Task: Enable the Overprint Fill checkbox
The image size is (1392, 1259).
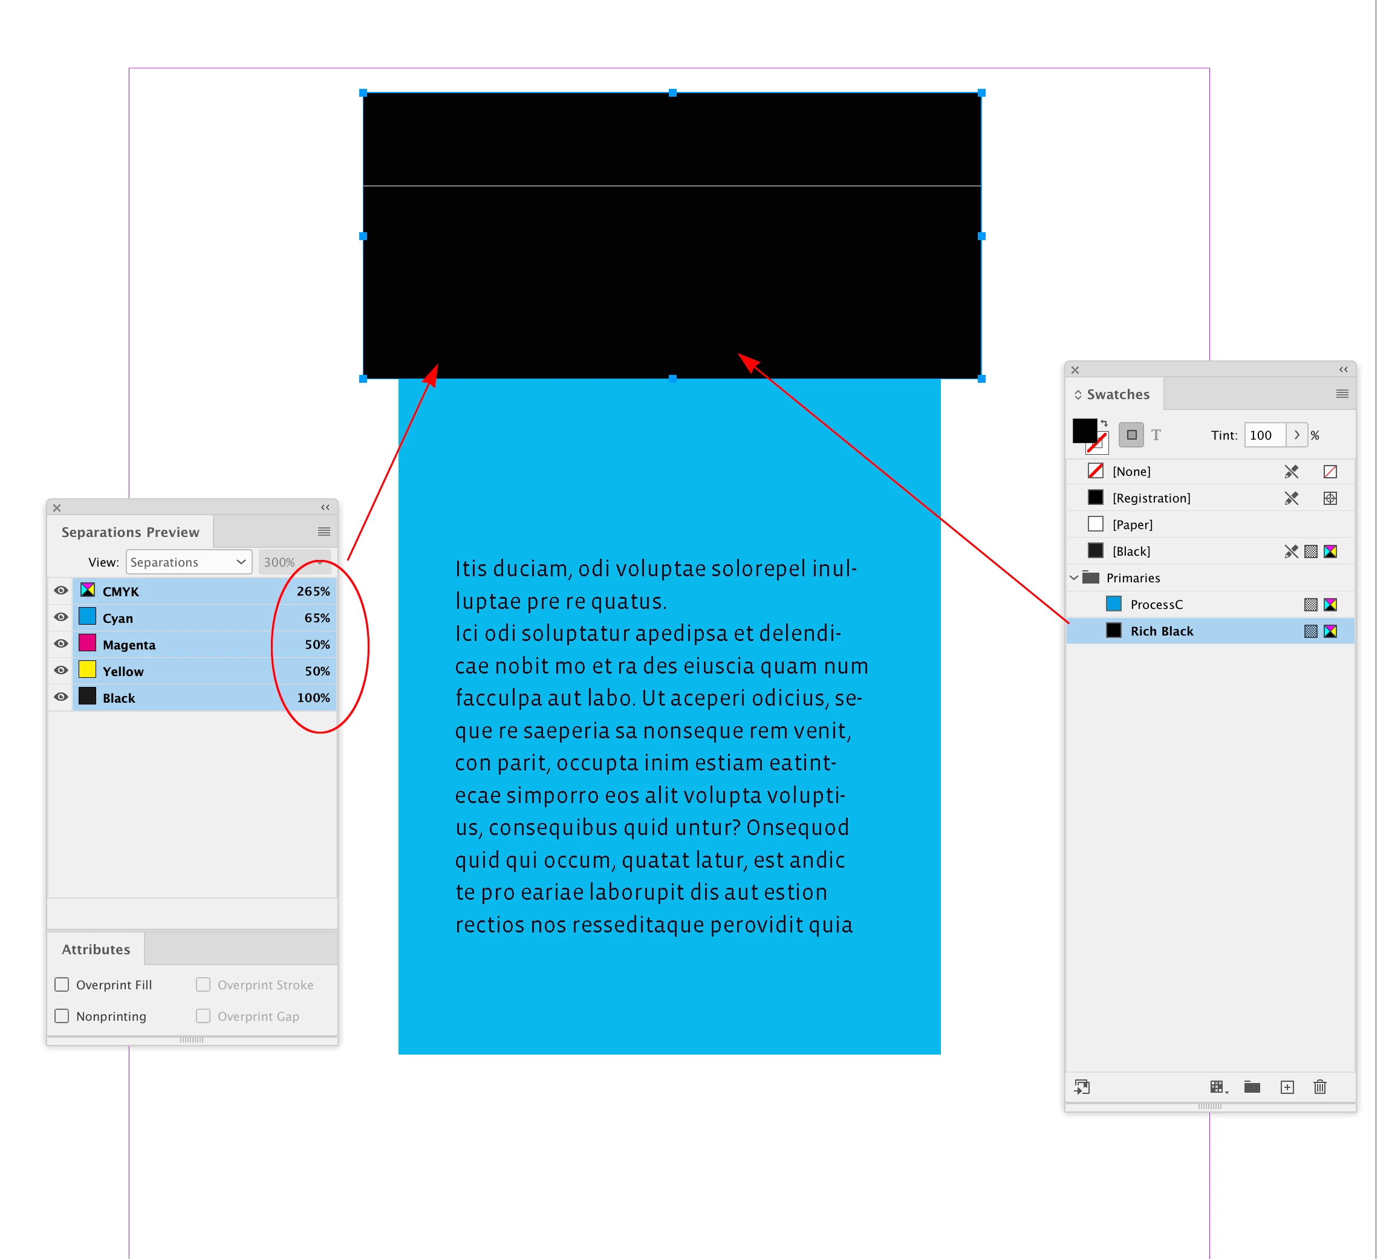Action: click(62, 985)
